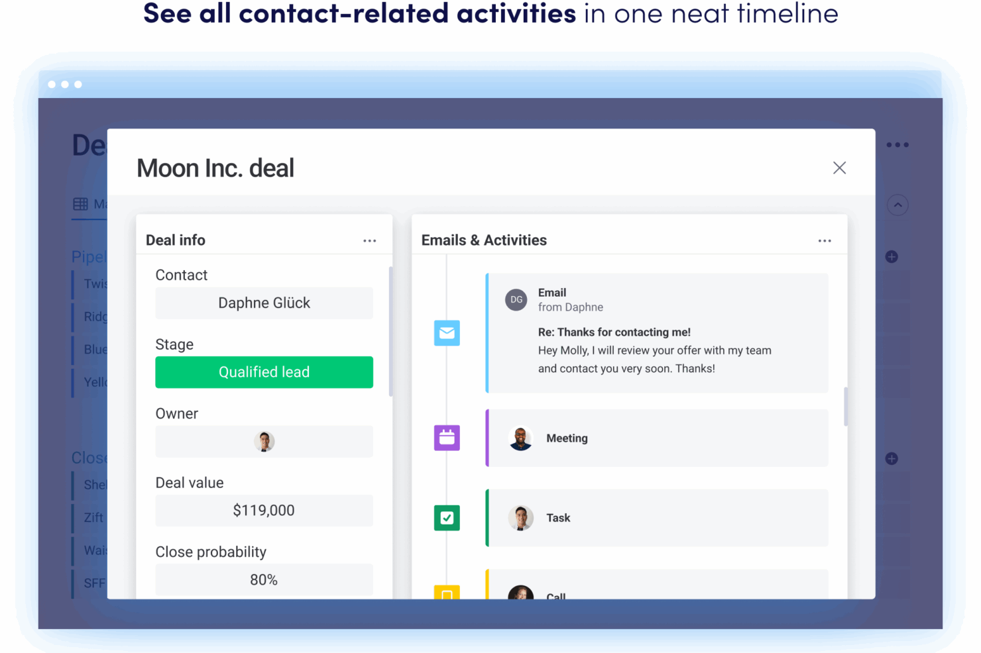
Task: Select the Daphne Glück contact field
Action: (x=264, y=303)
